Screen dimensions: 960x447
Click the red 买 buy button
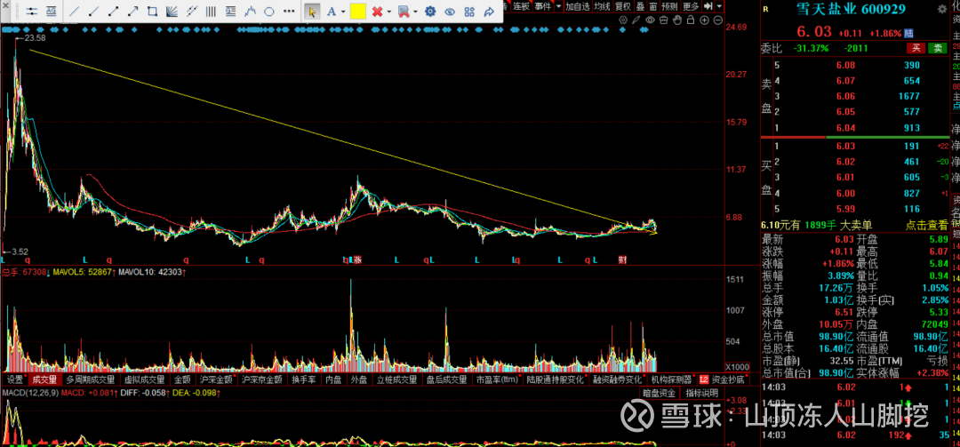(916, 48)
